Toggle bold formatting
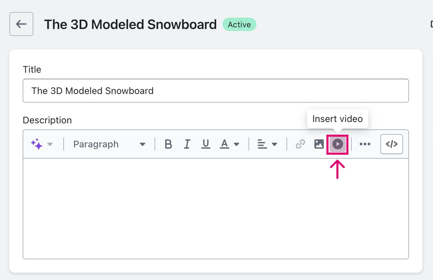Screen dimensions: 433x280 click(169, 144)
